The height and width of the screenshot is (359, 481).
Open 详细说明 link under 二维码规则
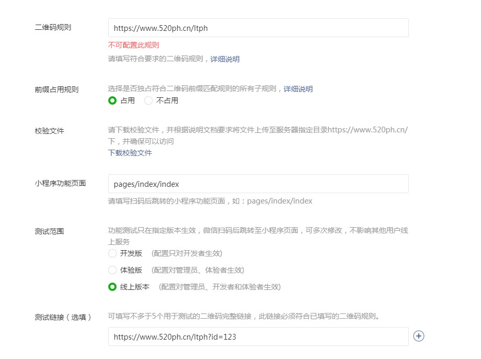click(225, 59)
